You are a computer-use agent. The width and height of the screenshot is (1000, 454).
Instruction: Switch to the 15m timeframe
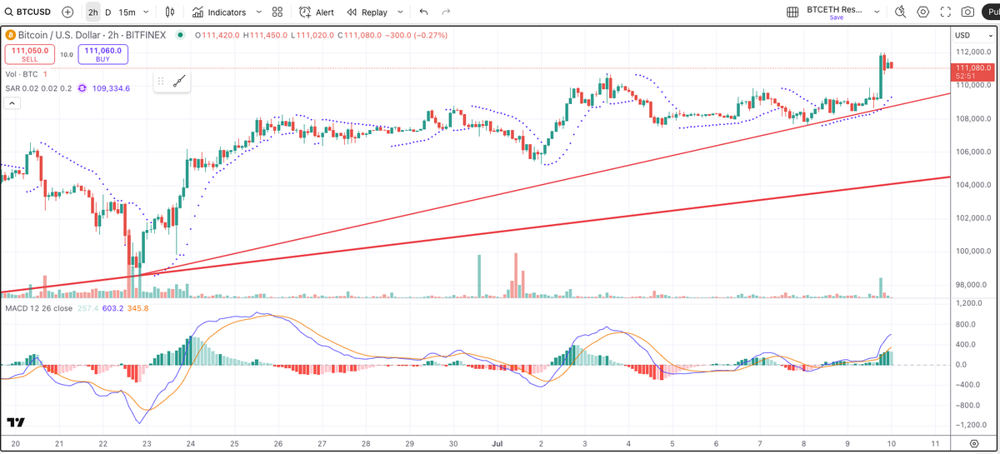coord(127,12)
